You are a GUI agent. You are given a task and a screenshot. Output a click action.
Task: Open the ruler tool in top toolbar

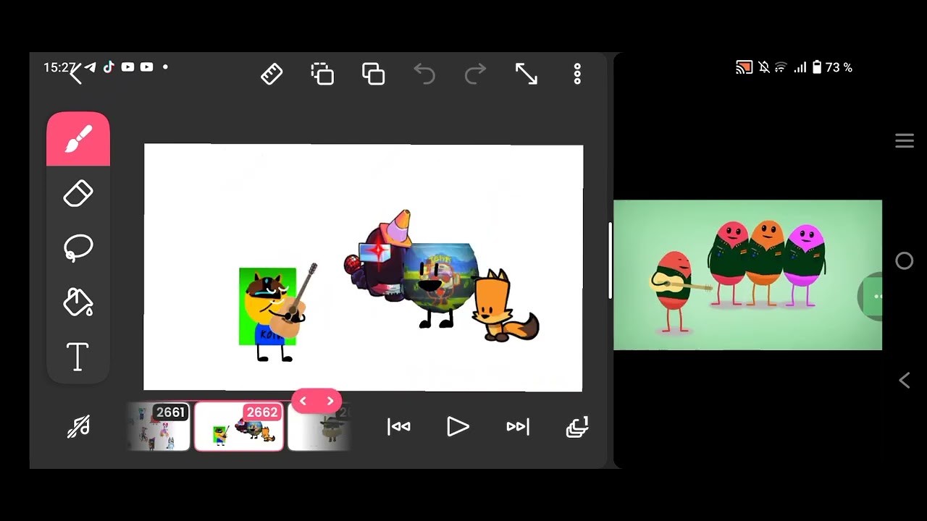tap(272, 74)
